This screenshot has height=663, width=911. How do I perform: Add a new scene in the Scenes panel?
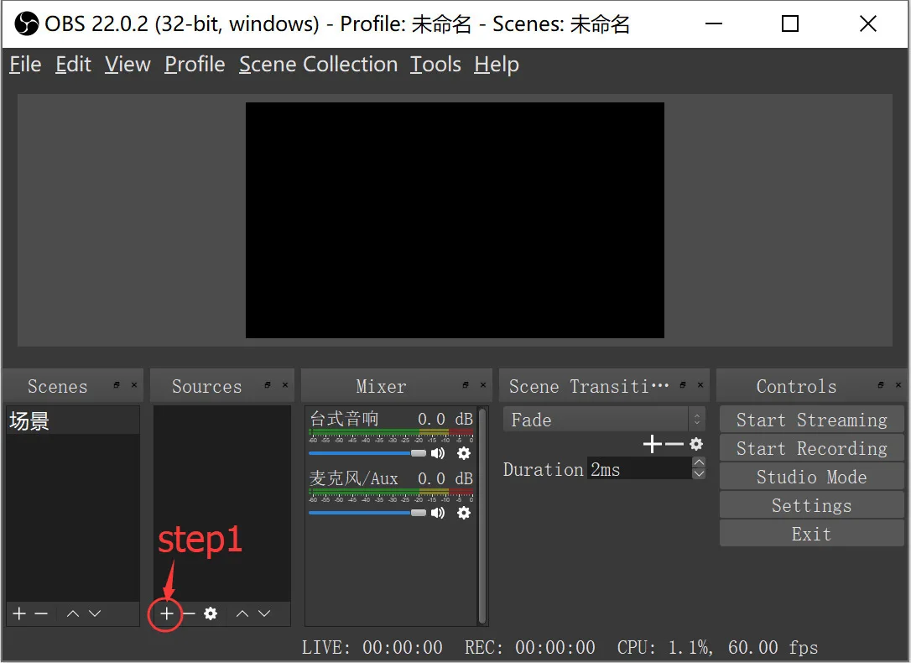19,614
